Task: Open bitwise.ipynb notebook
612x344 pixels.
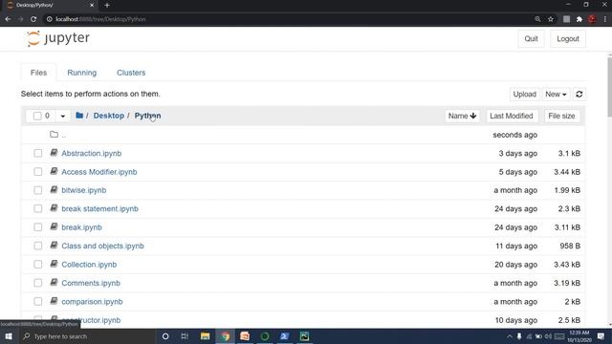Action: (x=84, y=190)
